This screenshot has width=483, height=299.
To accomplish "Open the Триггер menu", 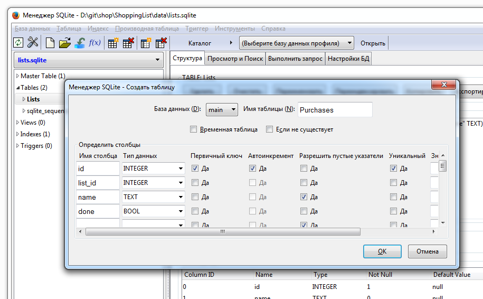I will [x=196, y=29].
